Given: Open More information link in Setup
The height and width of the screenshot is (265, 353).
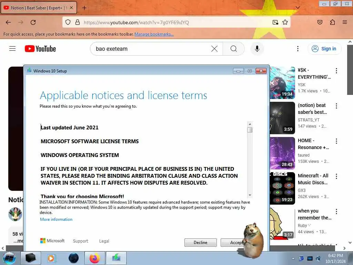Looking at the screenshot, I should (56, 219).
